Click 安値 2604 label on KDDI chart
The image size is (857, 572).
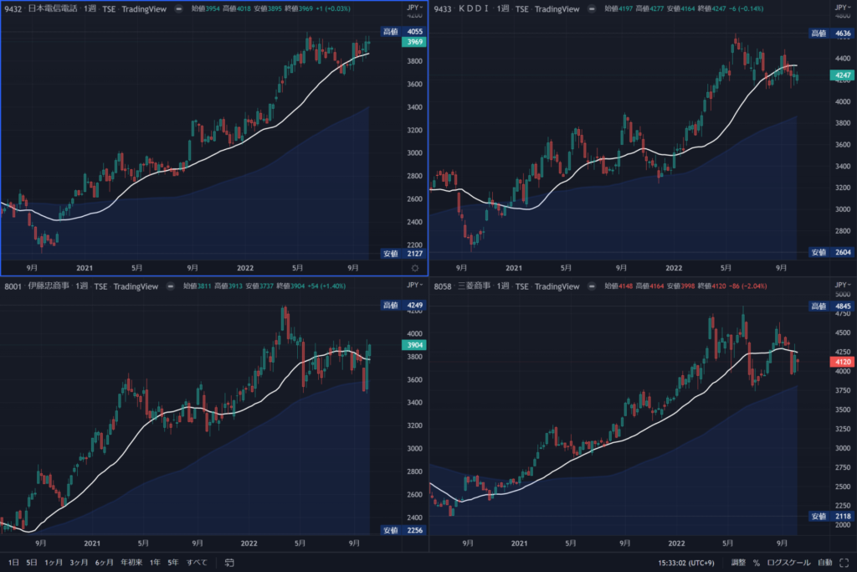coord(831,253)
